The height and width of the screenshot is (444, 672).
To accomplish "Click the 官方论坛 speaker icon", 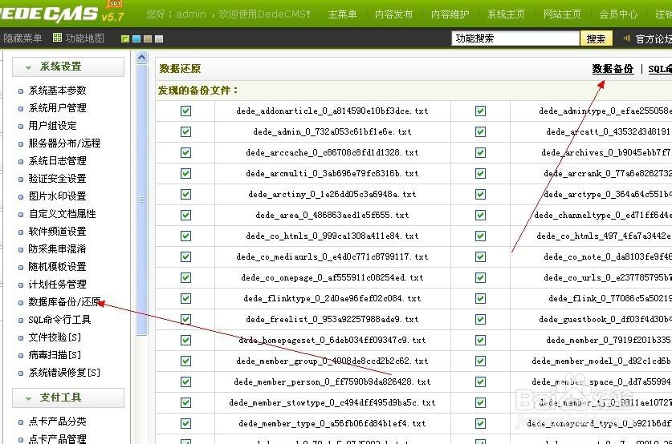I will (x=626, y=38).
